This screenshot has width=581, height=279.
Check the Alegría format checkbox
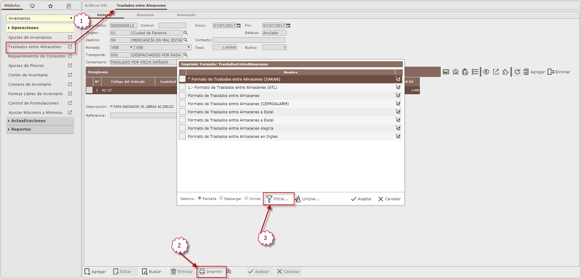click(182, 128)
